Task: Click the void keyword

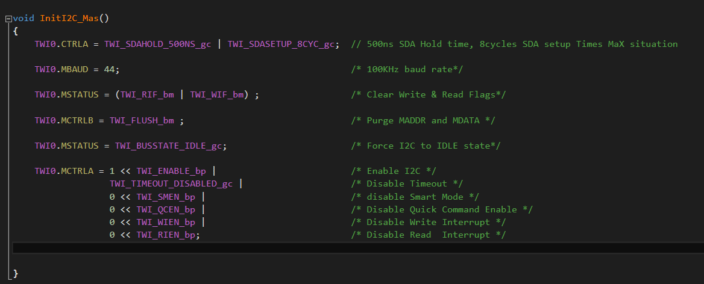Action: [x=24, y=19]
